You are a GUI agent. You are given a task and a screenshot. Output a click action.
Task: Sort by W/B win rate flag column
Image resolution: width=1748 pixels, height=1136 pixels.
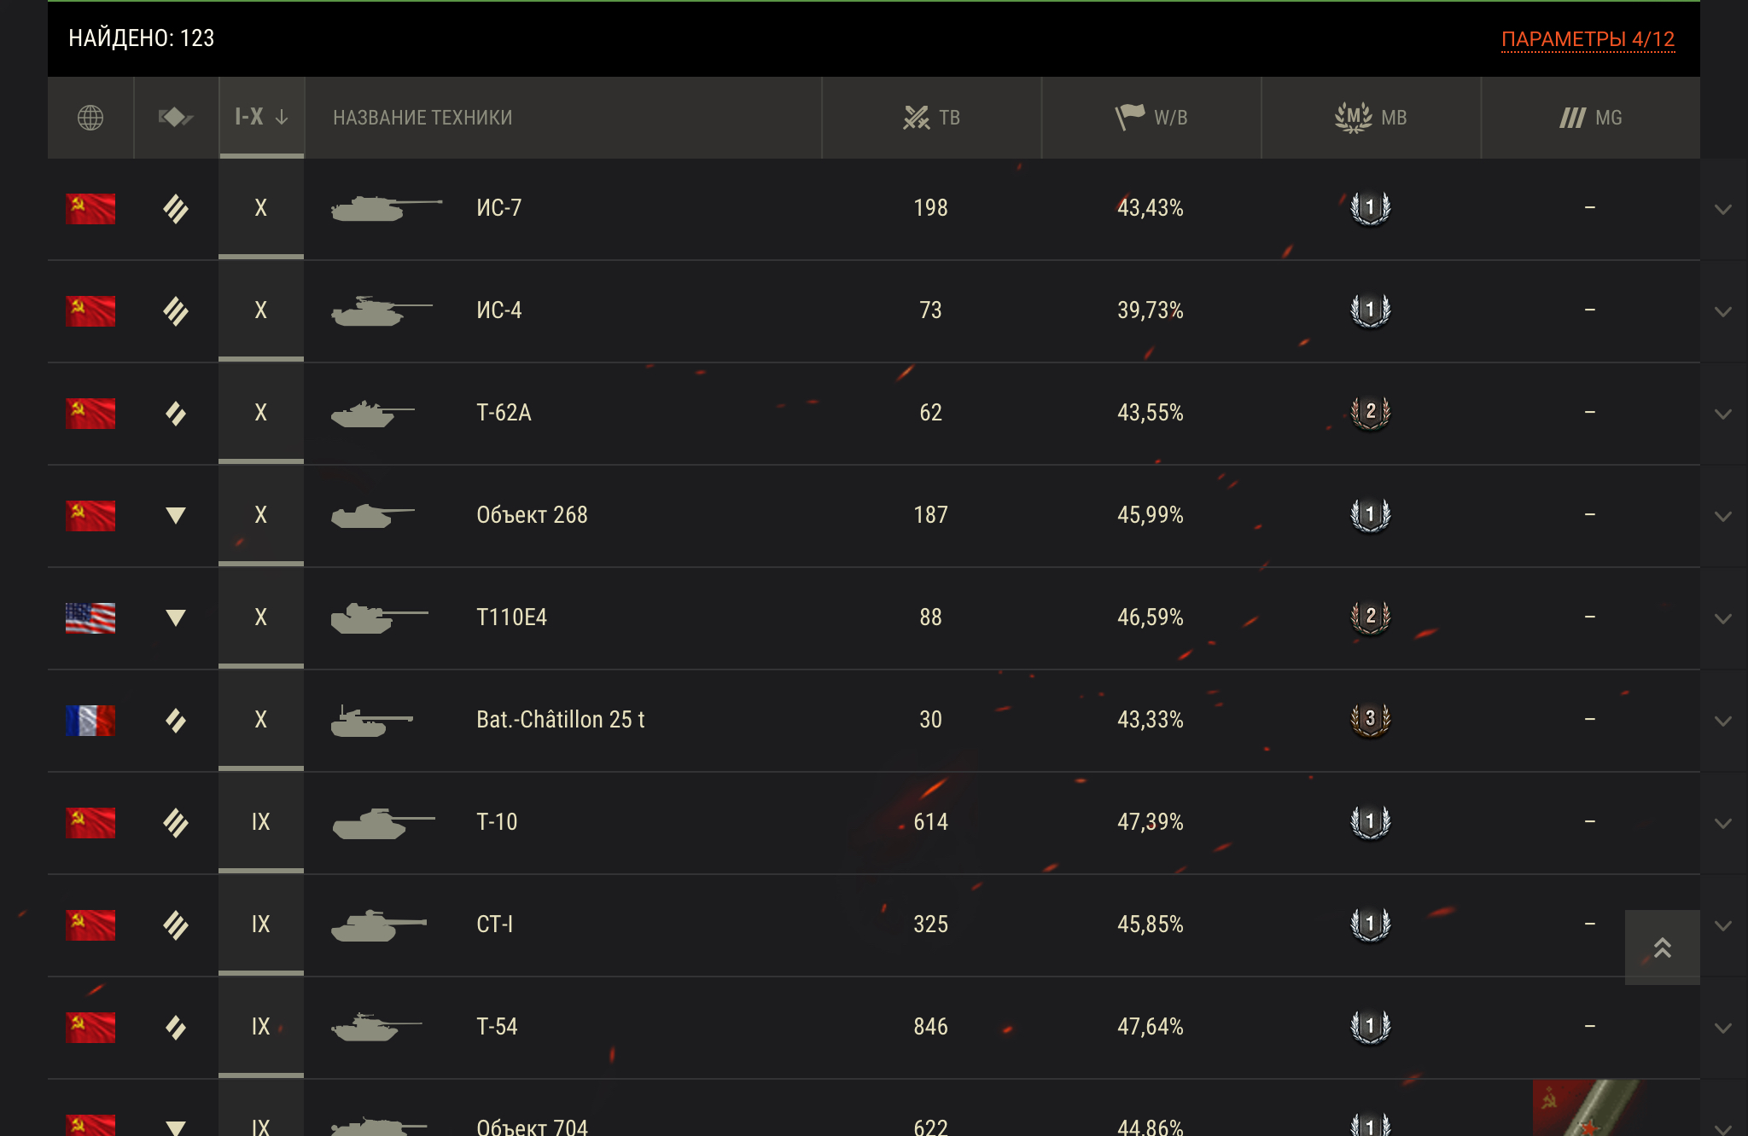[x=1151, y=118]
